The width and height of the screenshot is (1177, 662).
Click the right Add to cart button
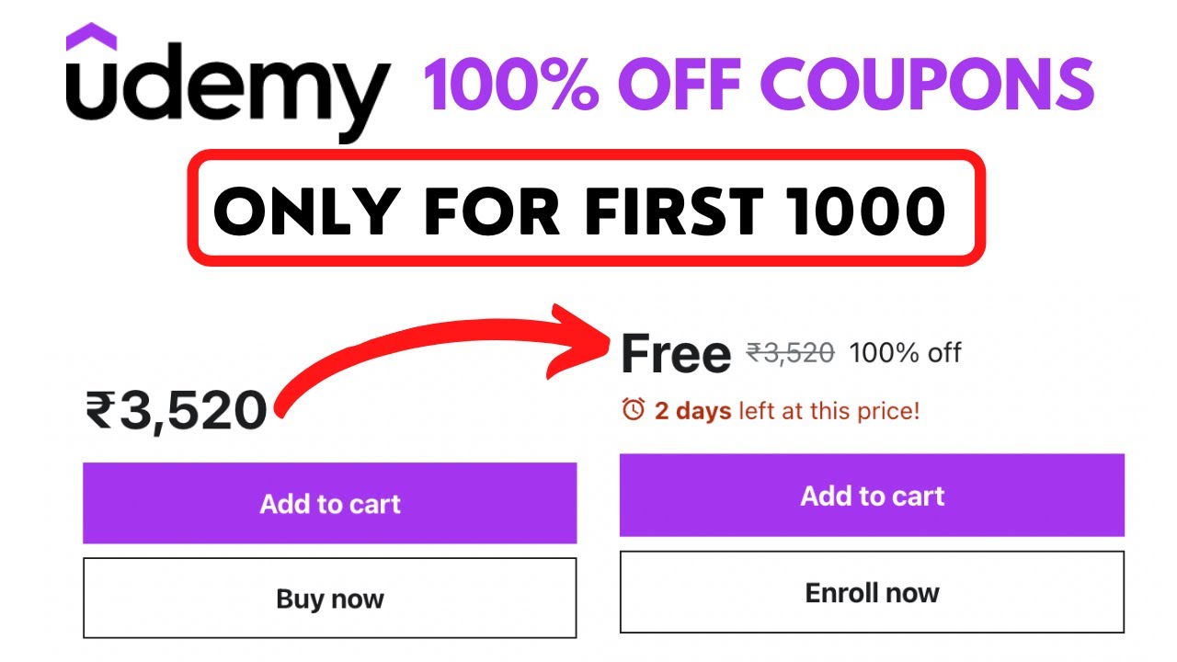pos(872,496)
